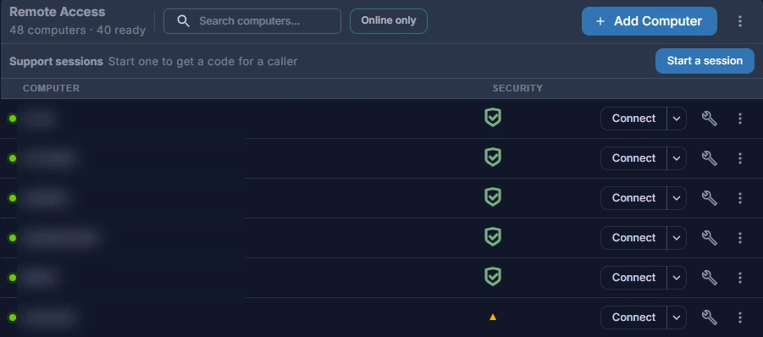The image size is (763, 337).
Task: Click the Add Computer button
Action: (650, 21)
